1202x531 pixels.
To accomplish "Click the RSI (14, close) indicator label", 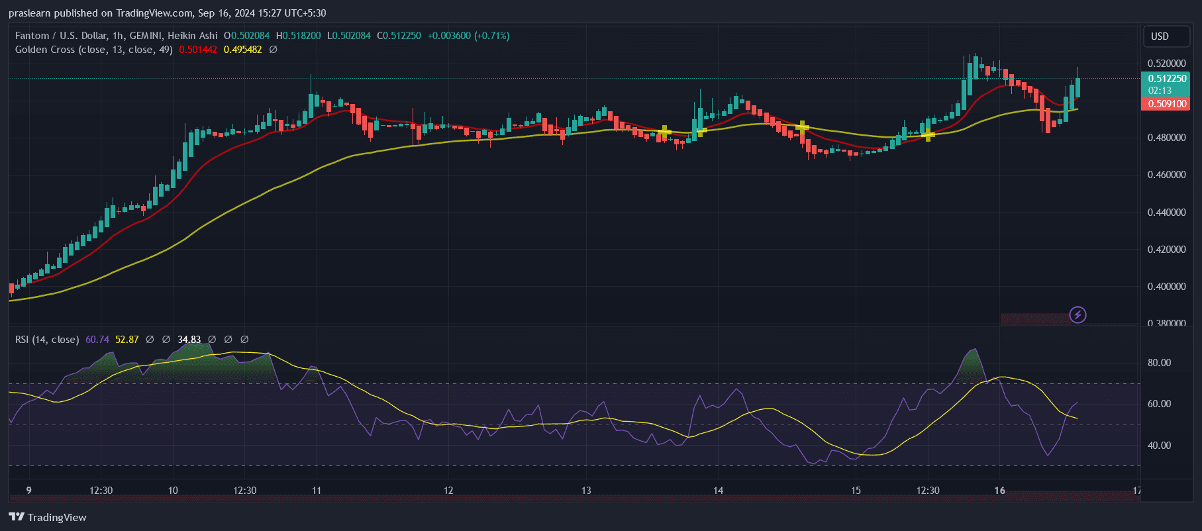I will [47, 339].
